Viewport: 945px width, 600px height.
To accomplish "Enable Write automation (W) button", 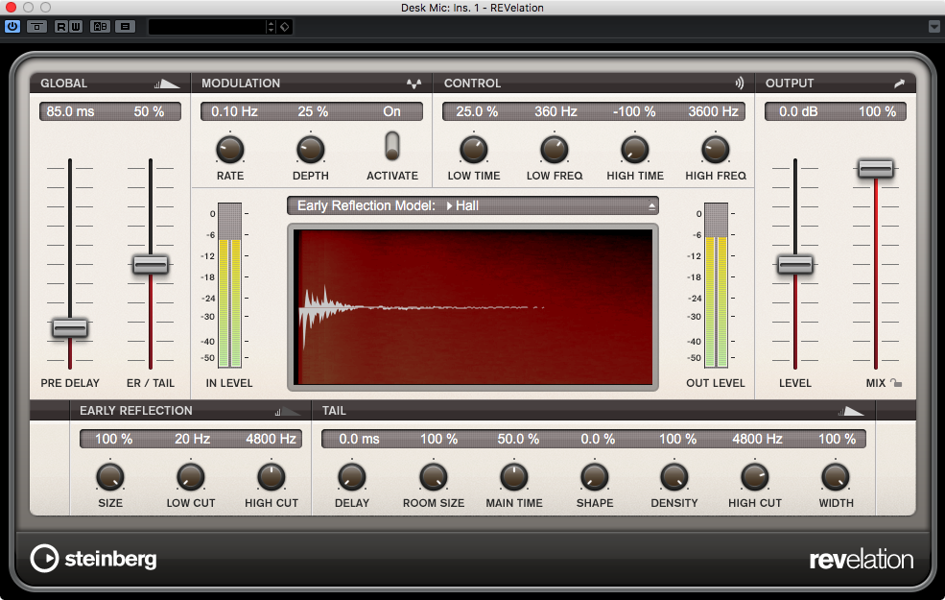I will (76, 26).
